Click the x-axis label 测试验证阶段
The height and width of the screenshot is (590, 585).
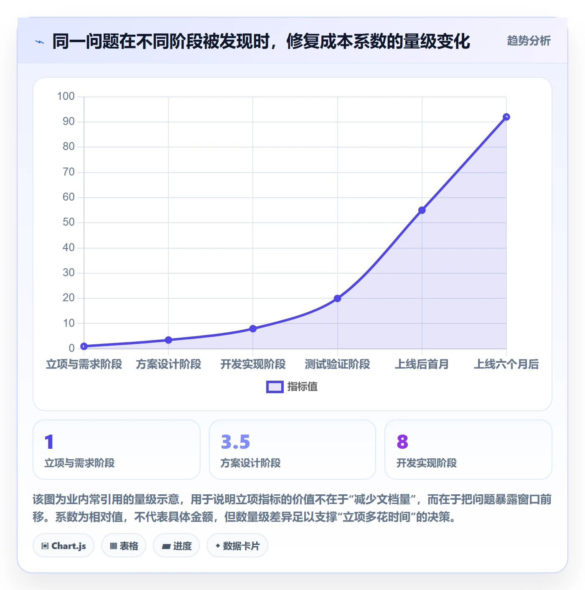click(x=338, y=364)
